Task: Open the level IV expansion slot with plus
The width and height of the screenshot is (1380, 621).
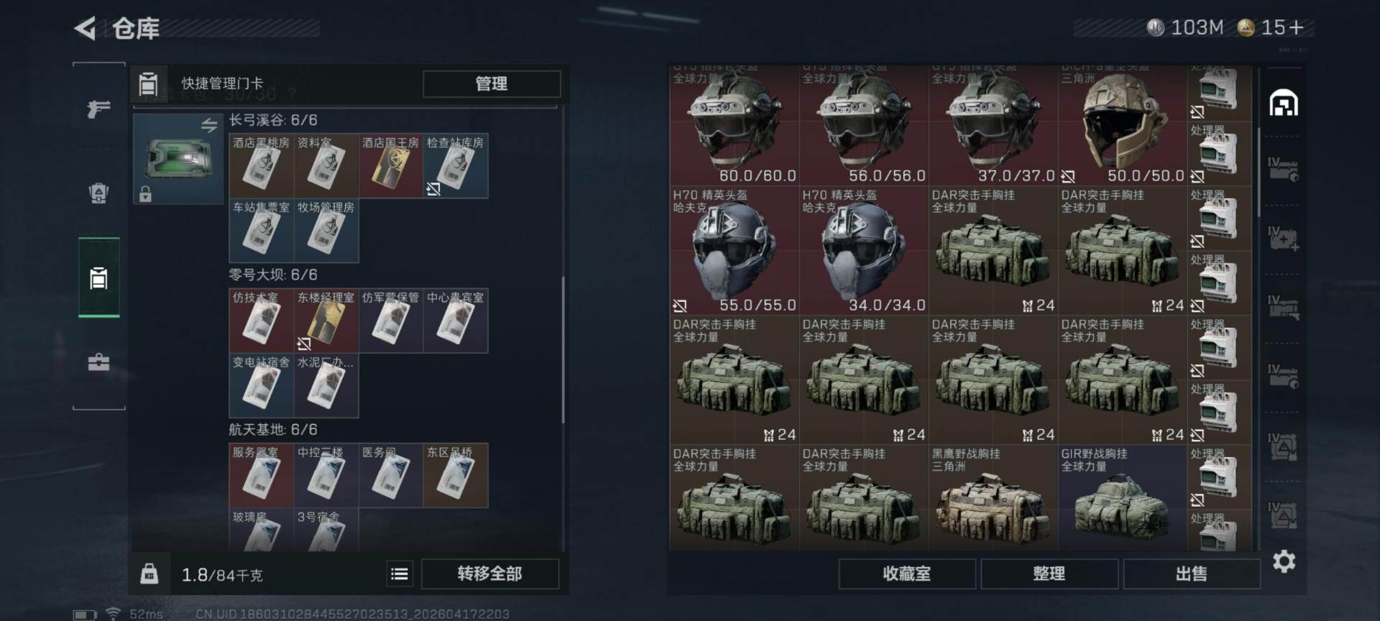Action: pos(1284,237)
